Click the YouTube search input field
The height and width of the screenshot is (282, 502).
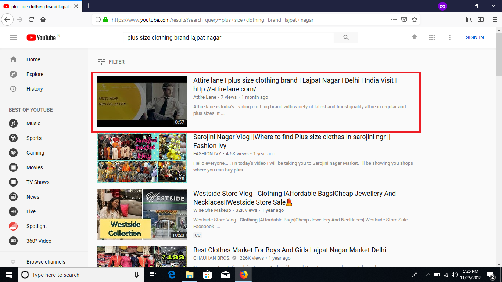pyautogui.click(x=228, y=37)
